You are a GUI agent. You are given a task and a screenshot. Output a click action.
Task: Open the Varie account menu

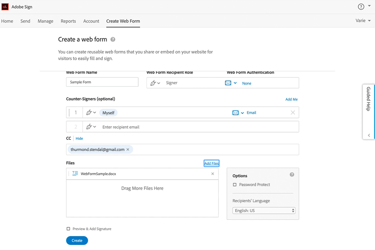coord(363,21)
